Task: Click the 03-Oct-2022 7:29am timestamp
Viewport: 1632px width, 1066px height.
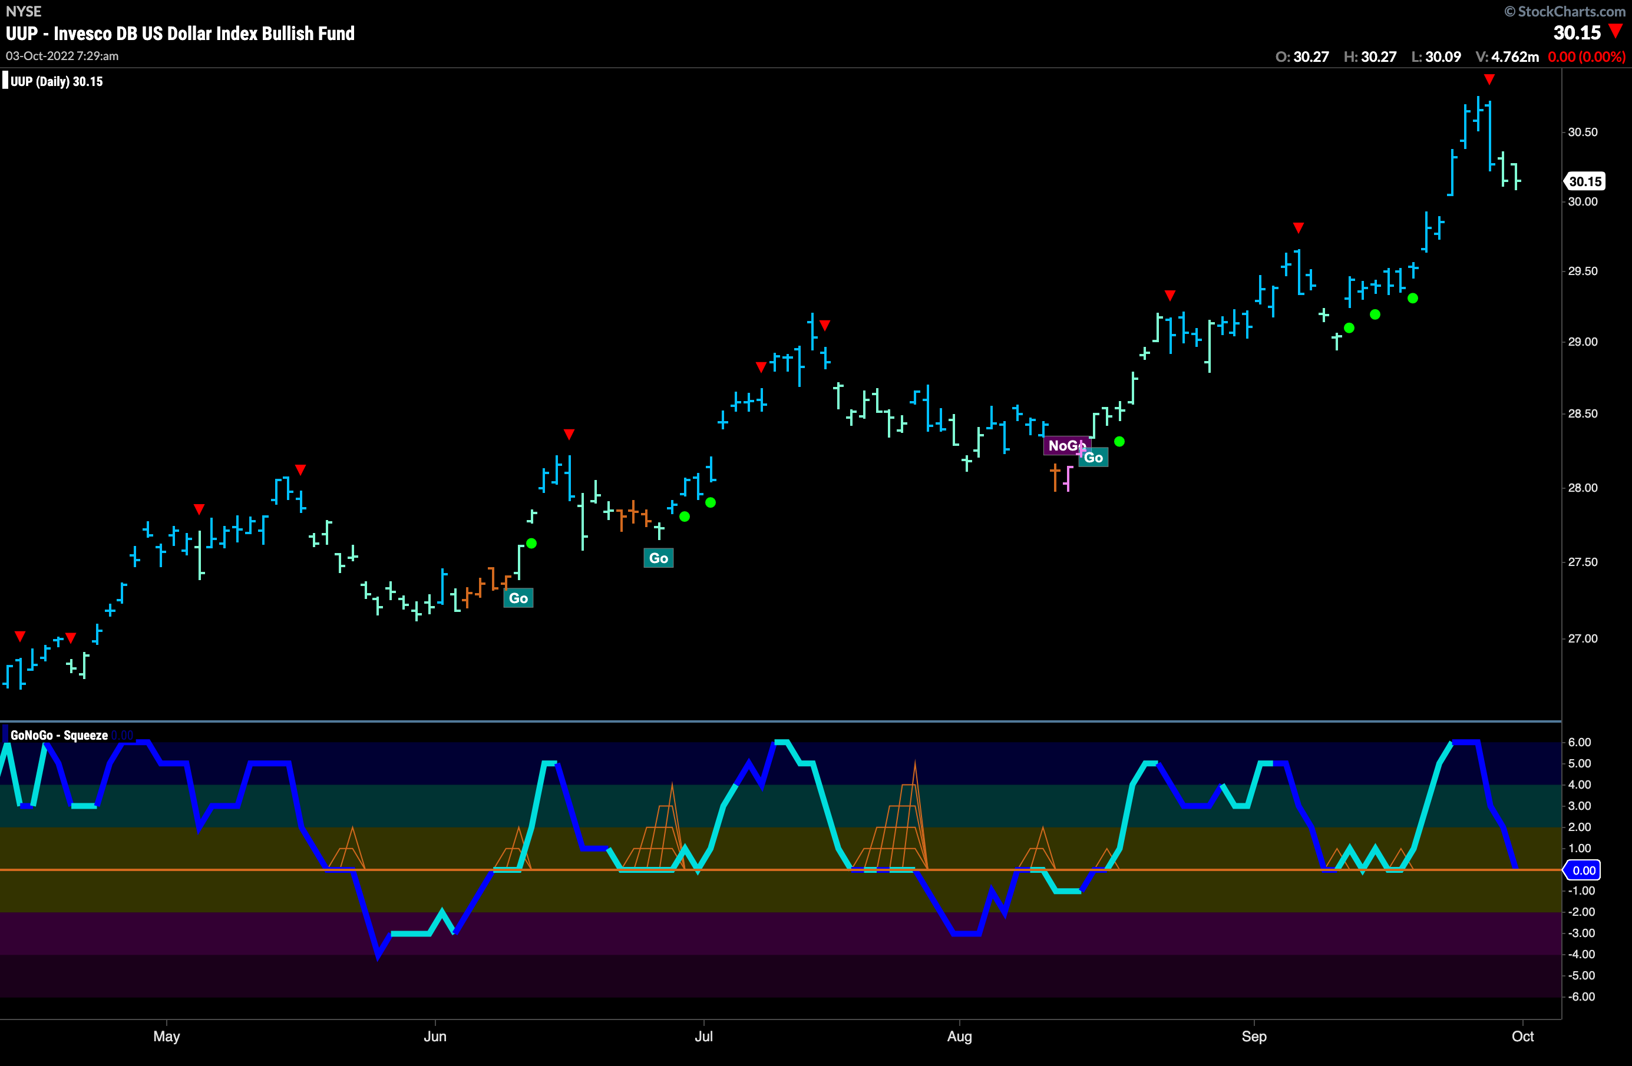Action: (62, 56)
